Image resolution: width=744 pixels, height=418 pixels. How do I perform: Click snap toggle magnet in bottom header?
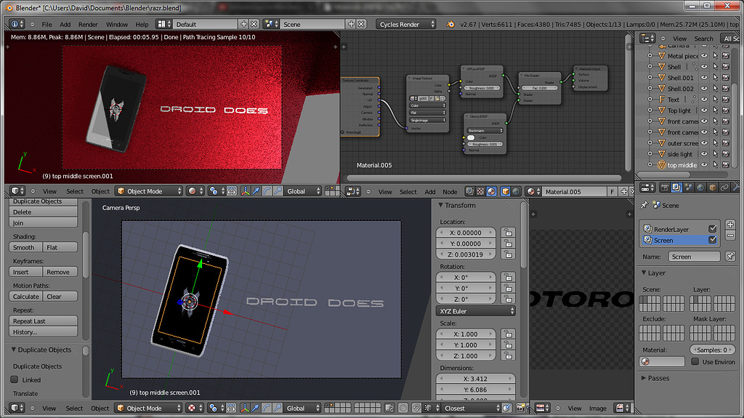click(416, 408)
